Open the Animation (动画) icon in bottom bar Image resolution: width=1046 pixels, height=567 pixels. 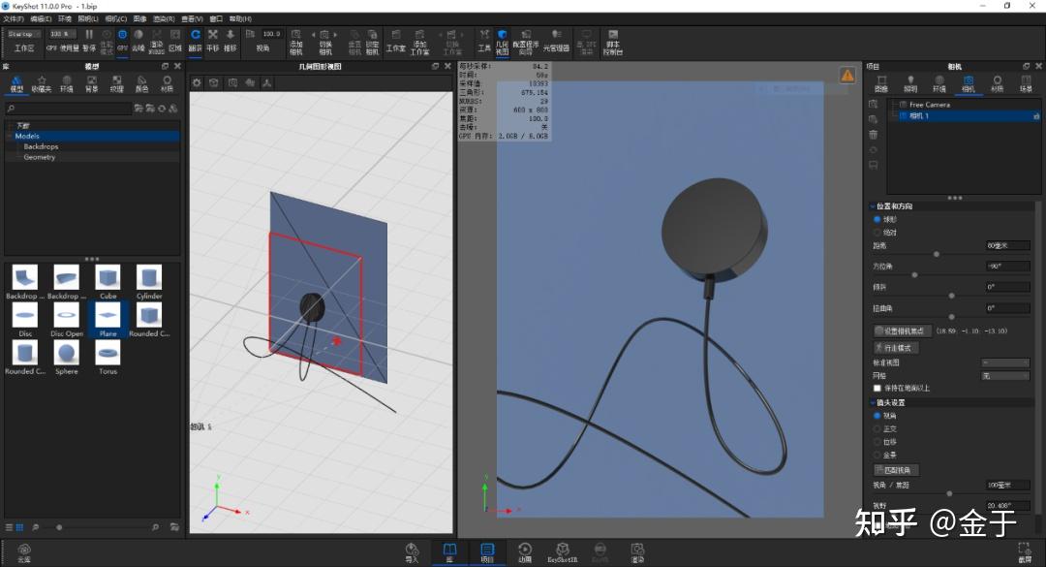pyautogui.click(x=525, y=551)
